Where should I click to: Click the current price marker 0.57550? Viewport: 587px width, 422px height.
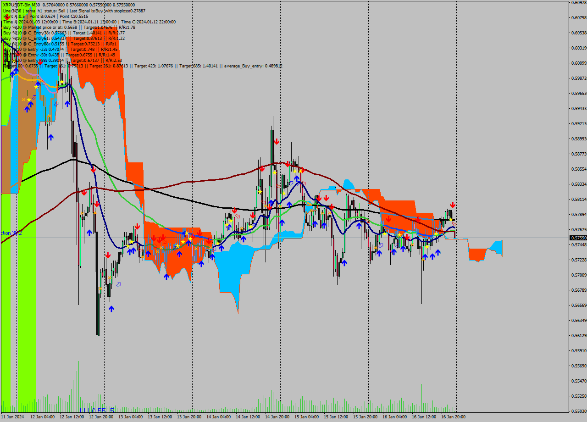[578, 238]
